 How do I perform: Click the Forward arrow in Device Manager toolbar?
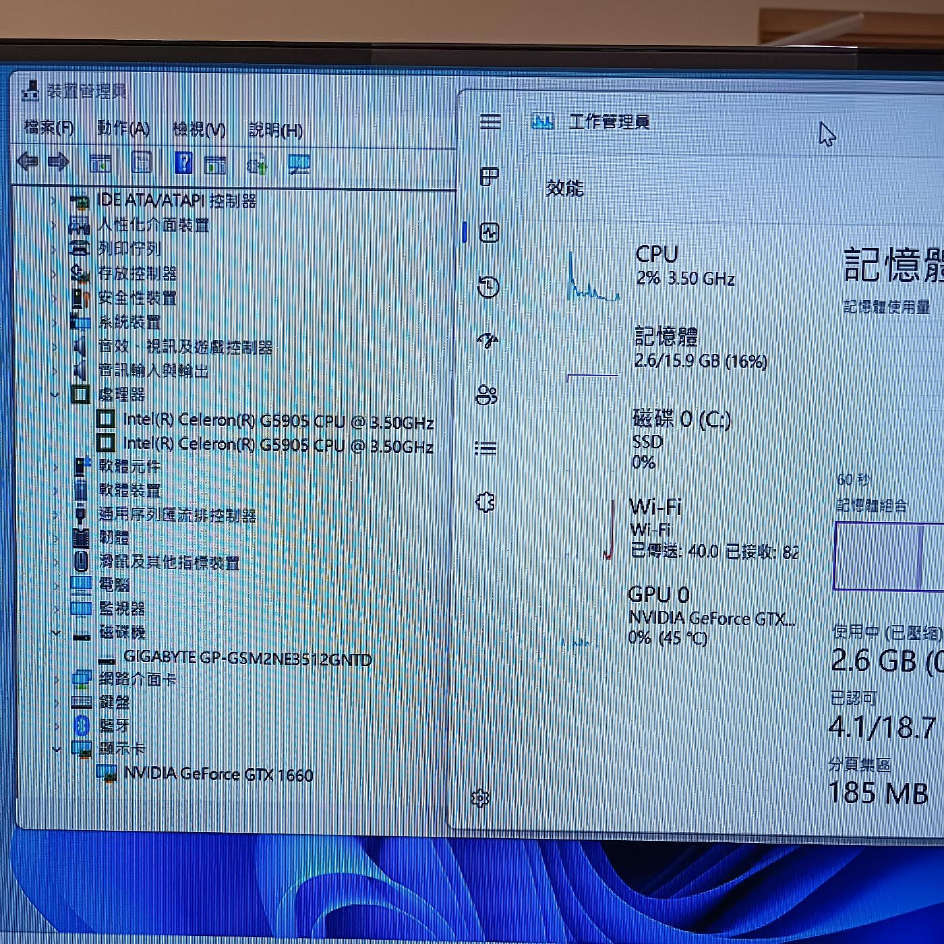click(59, 162)
